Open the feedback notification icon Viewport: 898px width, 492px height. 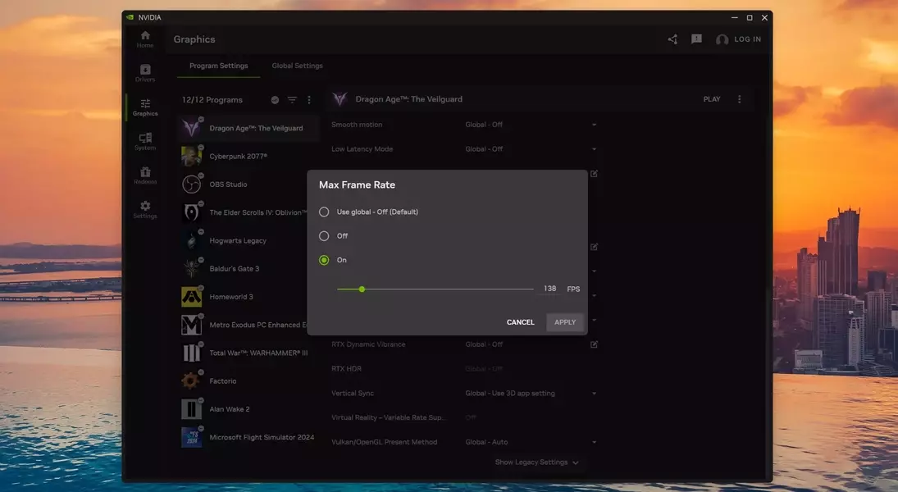696,39
